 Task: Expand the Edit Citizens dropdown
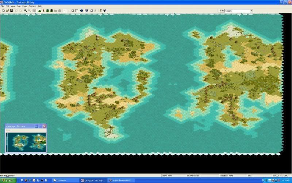click(251, 11)
